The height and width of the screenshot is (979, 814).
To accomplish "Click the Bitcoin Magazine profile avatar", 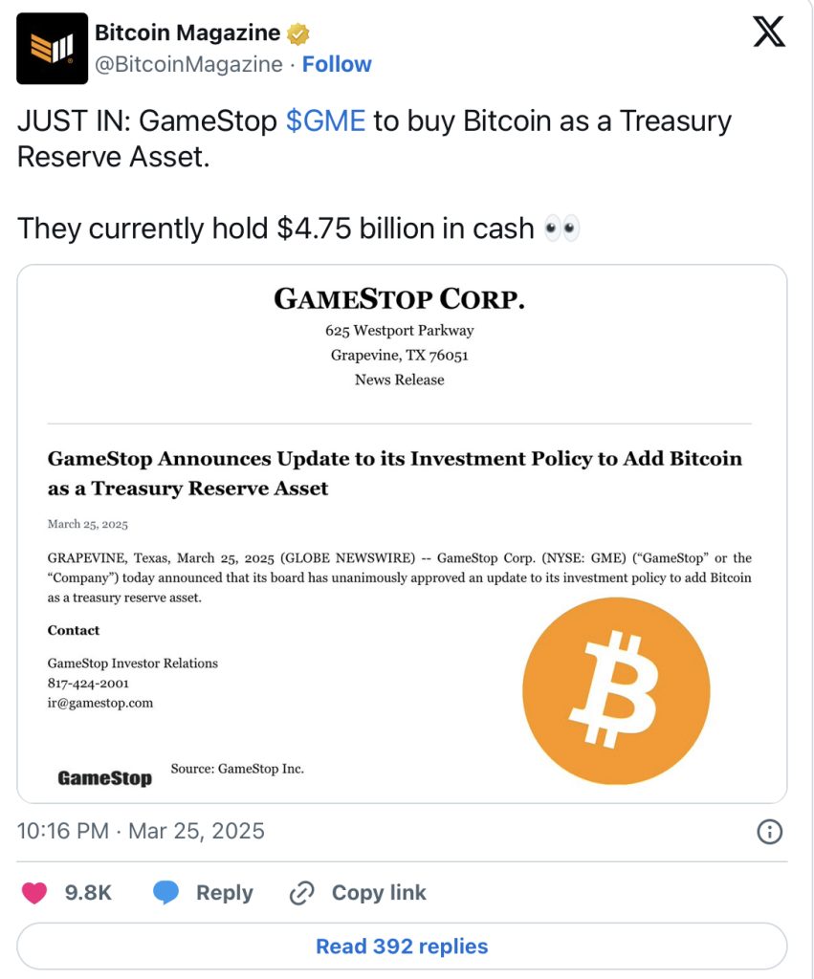I will pos(51,49).
